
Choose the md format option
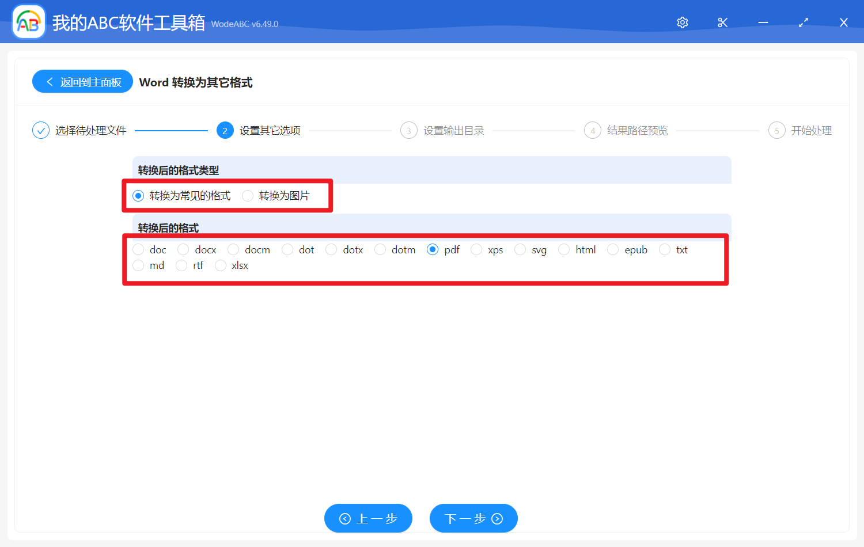tap(138, 265)
